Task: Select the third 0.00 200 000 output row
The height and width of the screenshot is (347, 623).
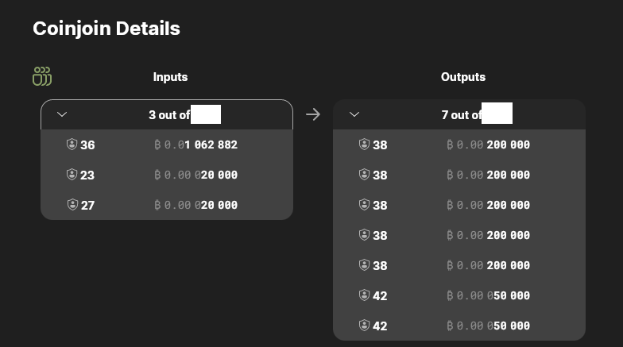Action: point(459,205)
